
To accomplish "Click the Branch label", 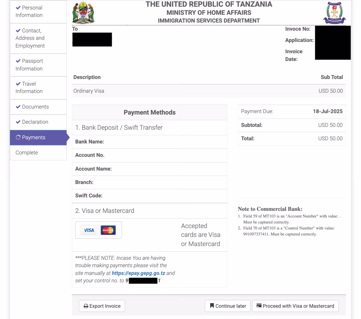I will pos(84,182).
